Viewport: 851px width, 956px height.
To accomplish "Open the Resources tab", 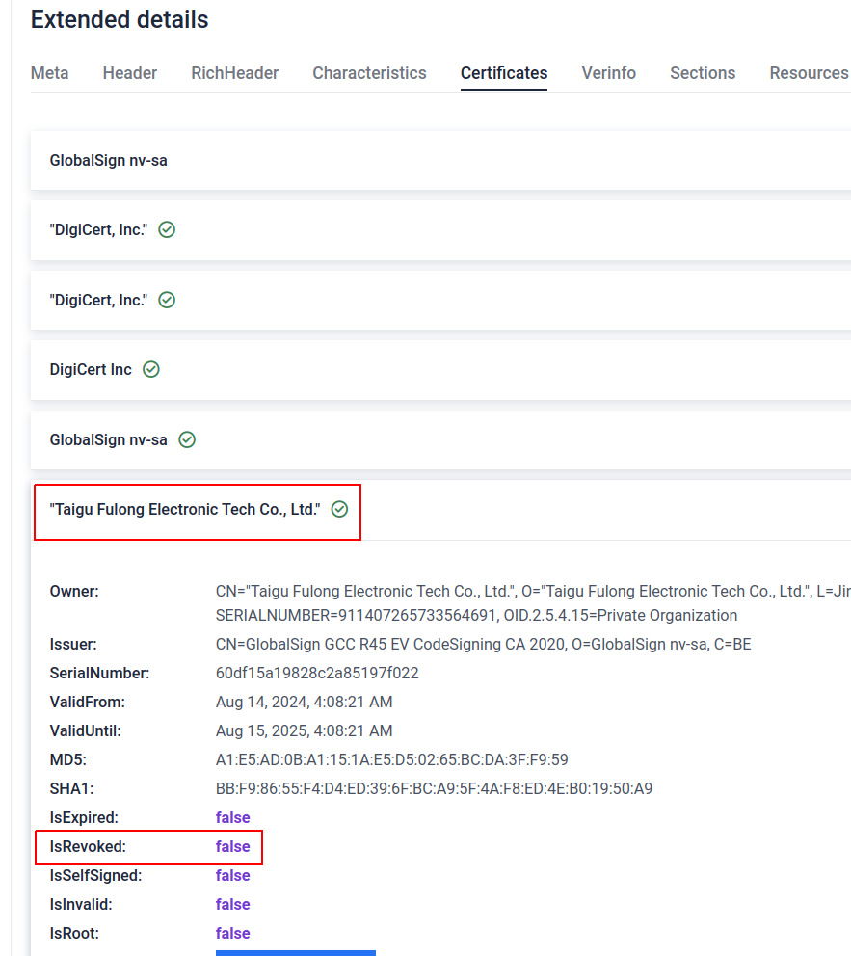I will pos(809,73).
